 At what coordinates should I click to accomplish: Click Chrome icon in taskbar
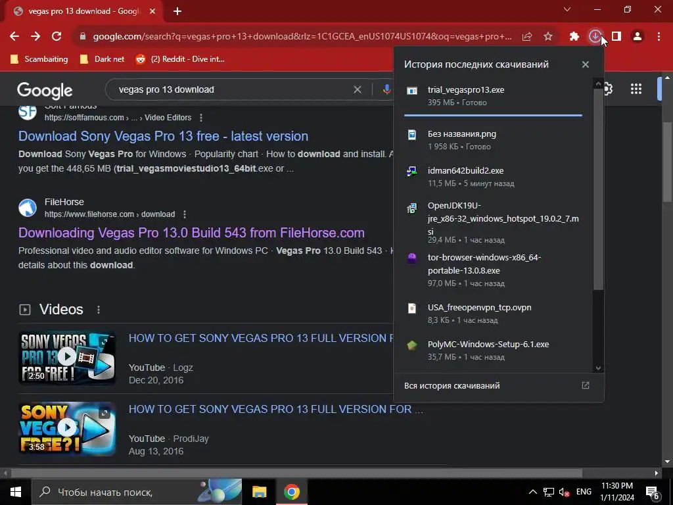291,492
